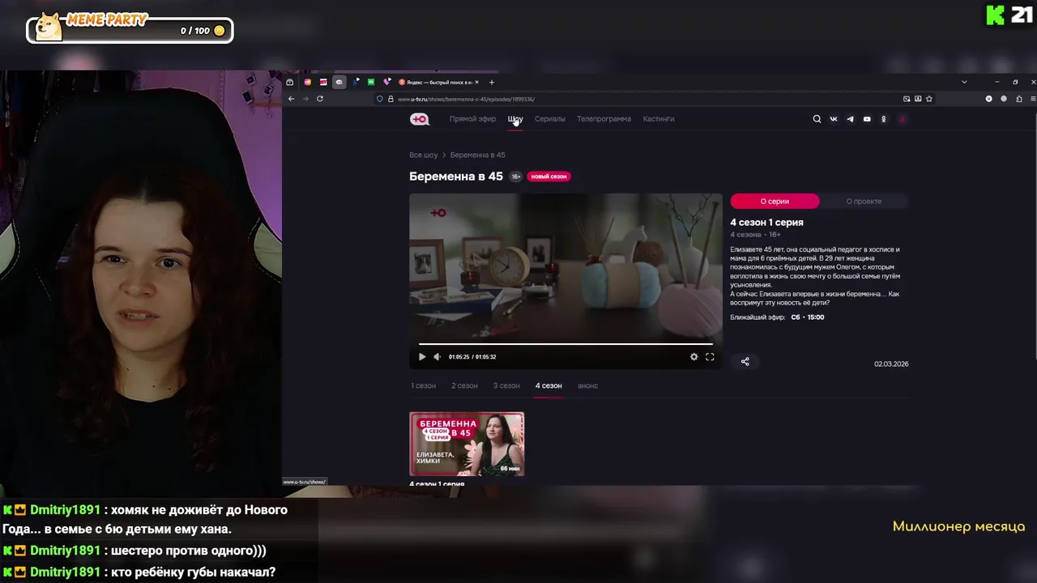Screen dimensions: 1037x583
Task: Switch to the О проекте tab
Action: coord(864,201)
